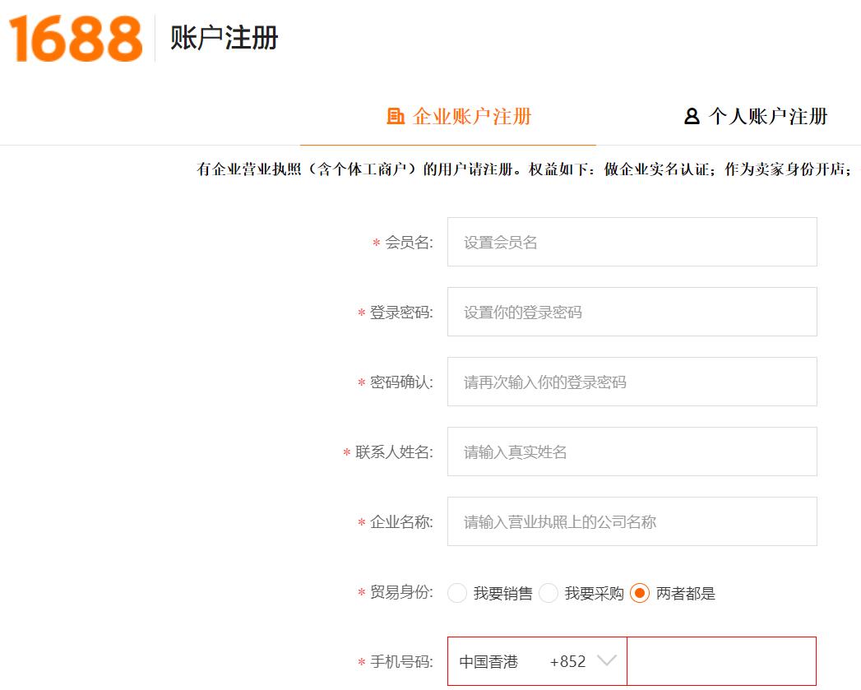Focus the 设置会员名 input field

point(632,242)
